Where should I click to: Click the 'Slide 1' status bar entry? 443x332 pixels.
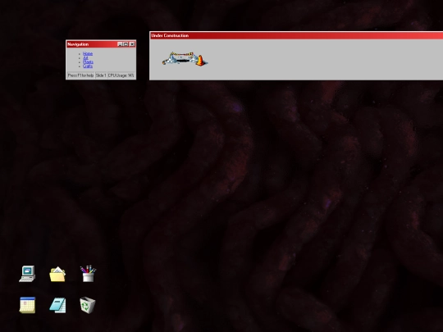point(101,75)
